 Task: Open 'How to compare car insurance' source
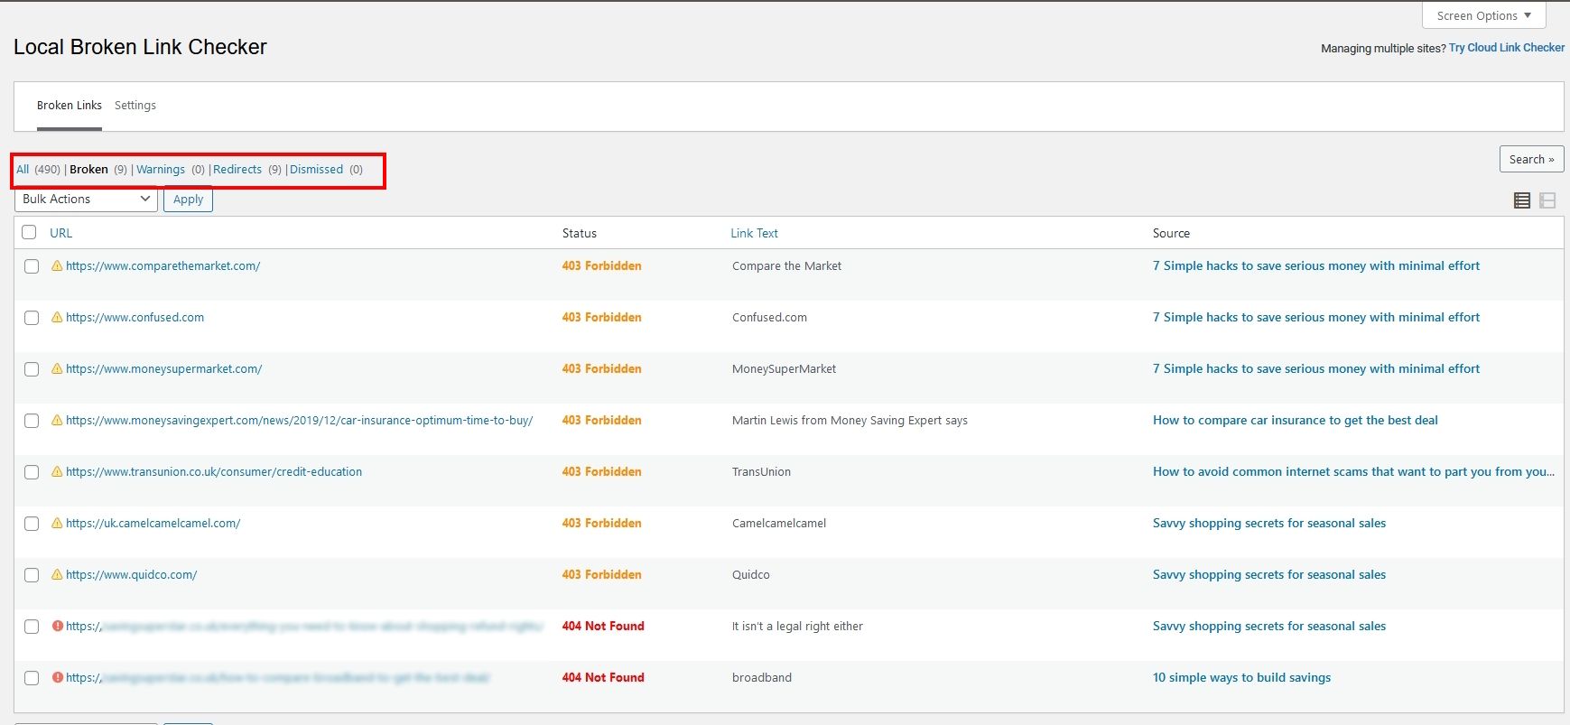coord(1296,421)
